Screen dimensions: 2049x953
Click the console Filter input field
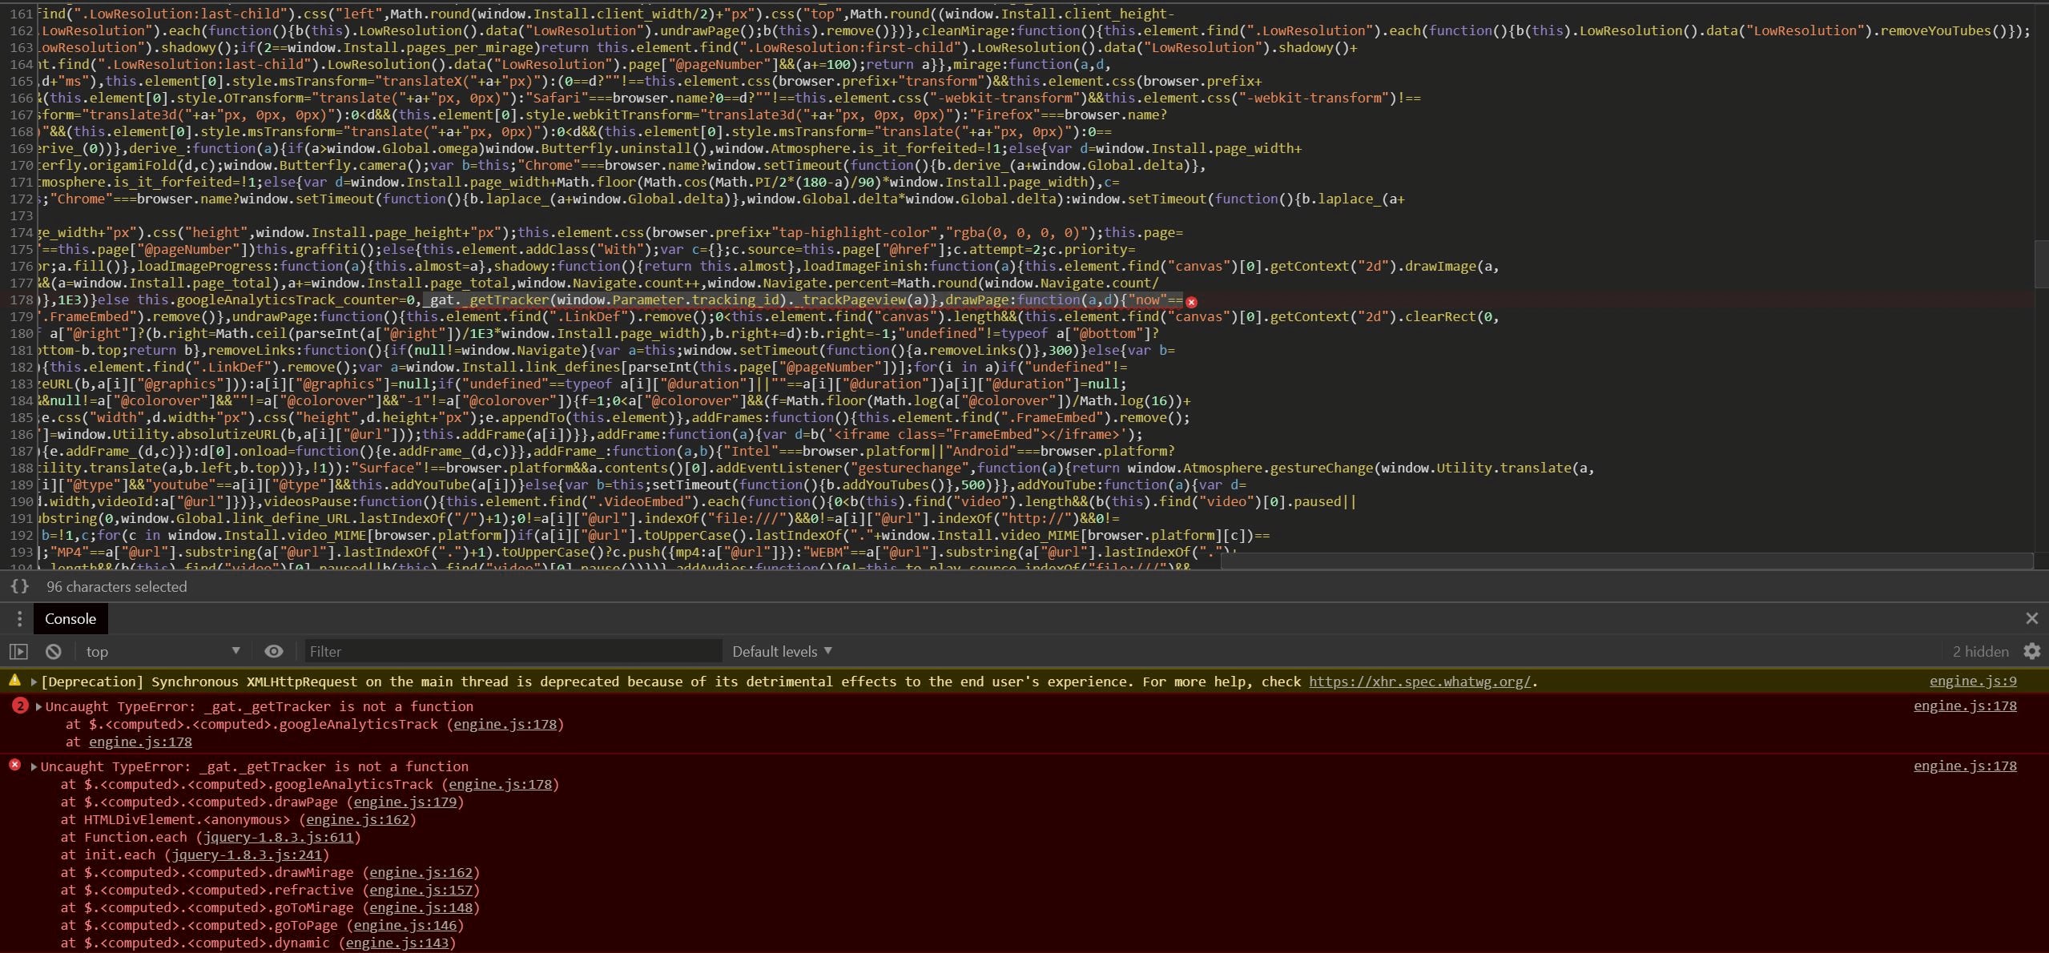513,652
